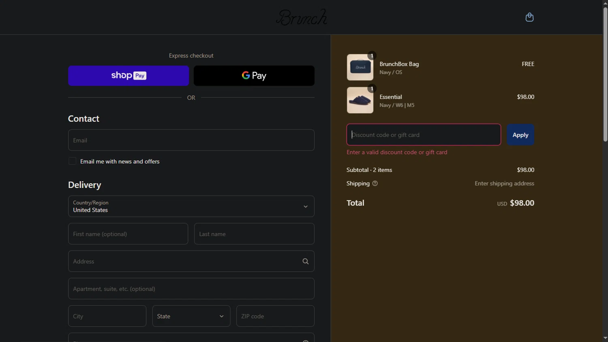Open the shopping bag cart icon
The image size is (608, 342).
529,17
